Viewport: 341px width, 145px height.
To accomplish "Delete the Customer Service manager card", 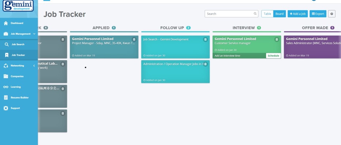I will 277,40.
